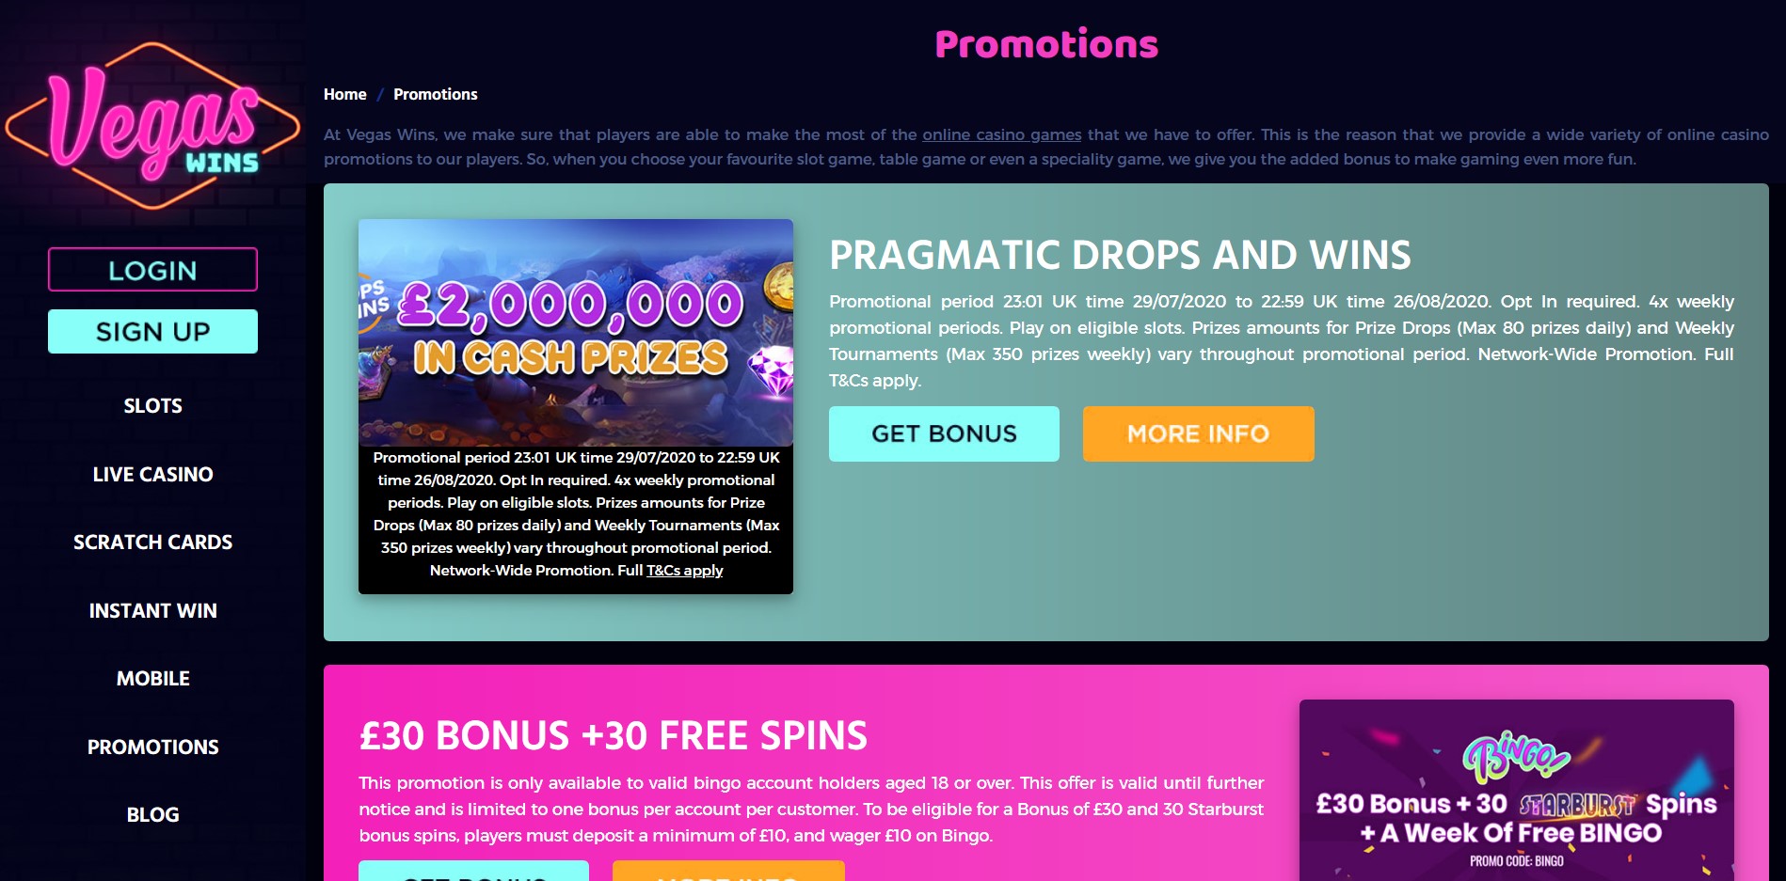Follow the online casino games link
Image resolution: width=1786 pixels, height=881 pixels.
(1002, 134)
